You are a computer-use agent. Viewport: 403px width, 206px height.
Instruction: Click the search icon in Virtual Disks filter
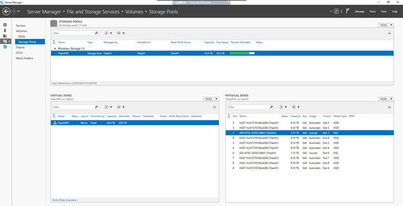tap(96, 107)
